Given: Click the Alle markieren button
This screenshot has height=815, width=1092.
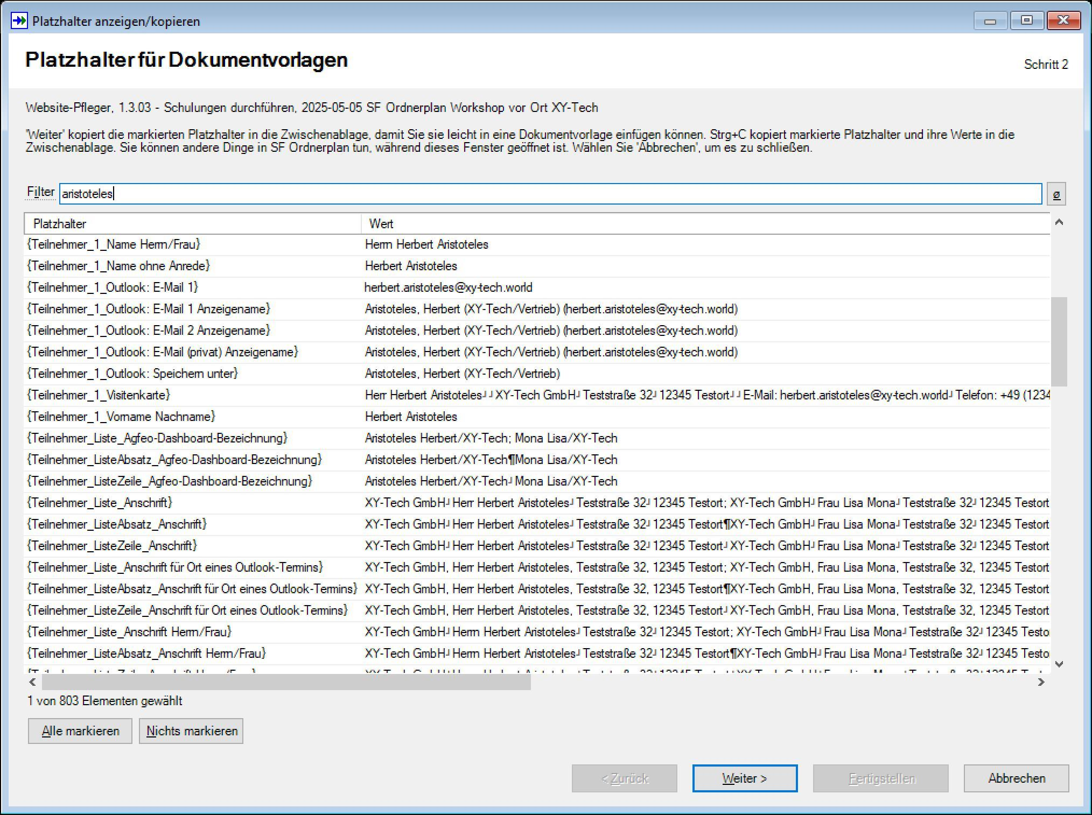Looking at the screenshot, I should (80, 731).
